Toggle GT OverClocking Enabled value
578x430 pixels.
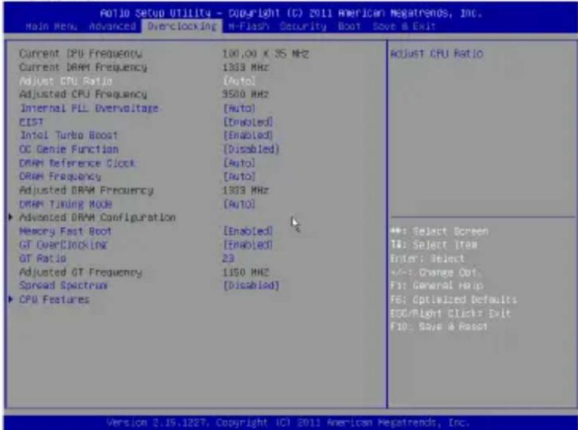point(248,245)
